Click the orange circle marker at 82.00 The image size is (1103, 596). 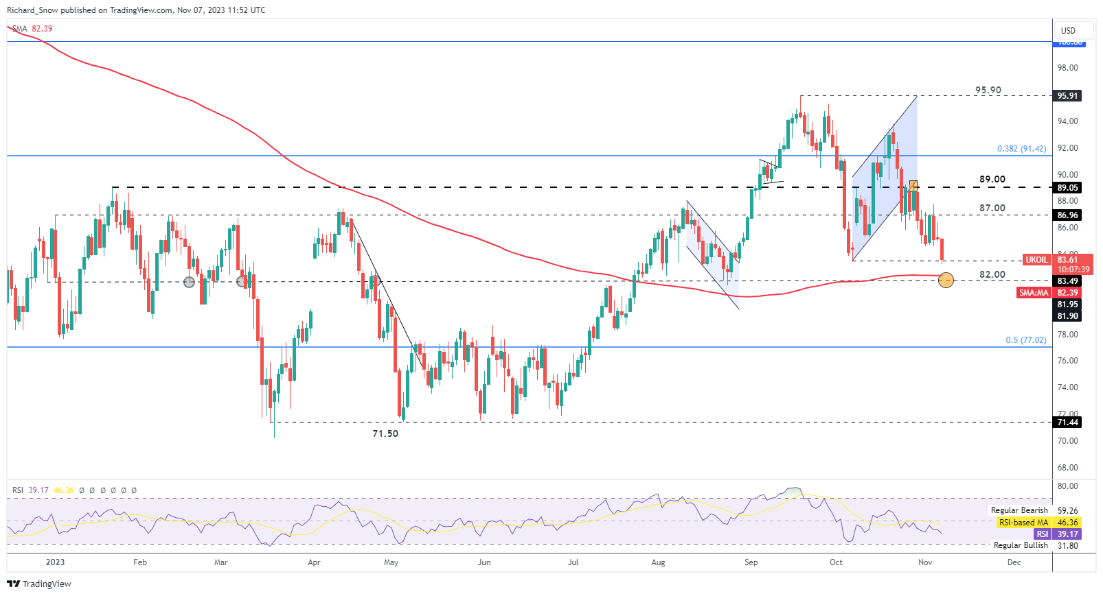tap(946, 280)
